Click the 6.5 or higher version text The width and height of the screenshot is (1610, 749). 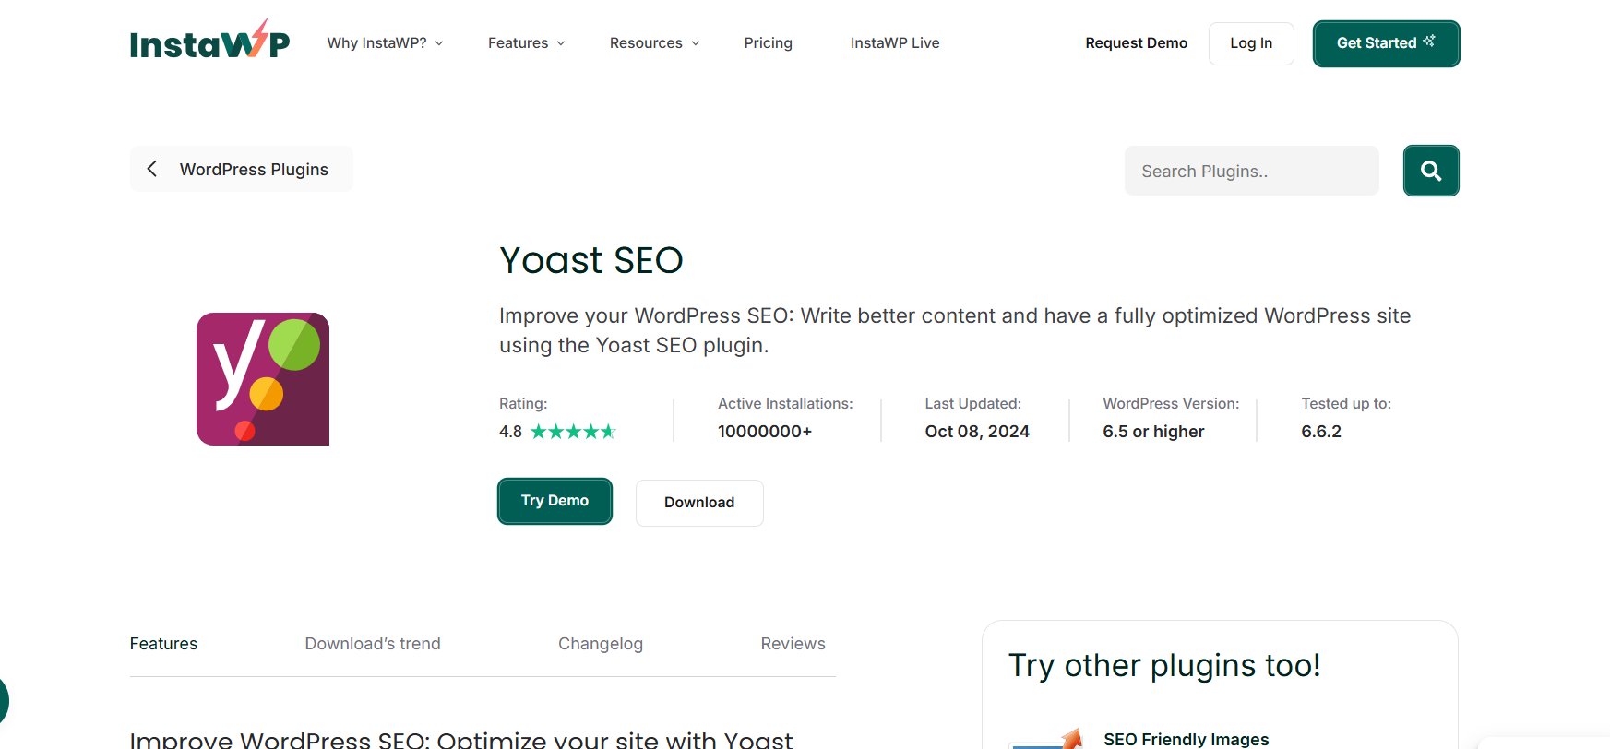[1153, 432]
